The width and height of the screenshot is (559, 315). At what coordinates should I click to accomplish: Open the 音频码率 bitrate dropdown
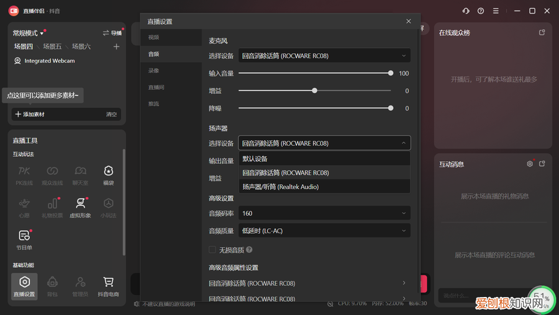point(324,213)
